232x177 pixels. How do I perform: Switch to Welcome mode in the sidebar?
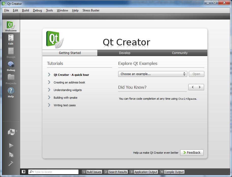coord(11,26)
